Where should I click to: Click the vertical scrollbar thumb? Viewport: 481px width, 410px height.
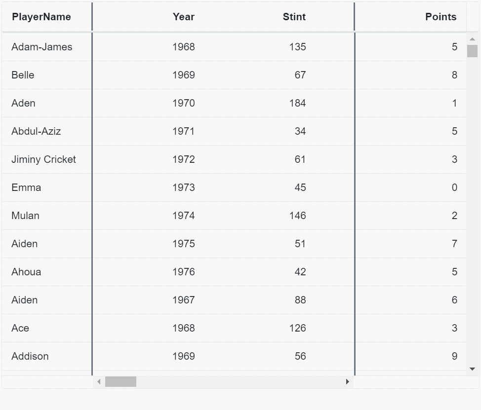[472, 51]
